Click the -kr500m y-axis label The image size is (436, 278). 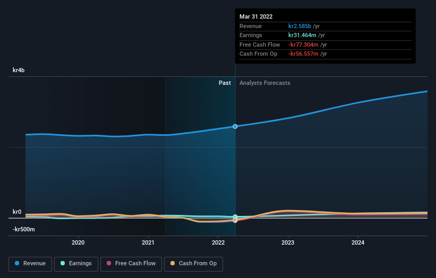coord(24,229)
